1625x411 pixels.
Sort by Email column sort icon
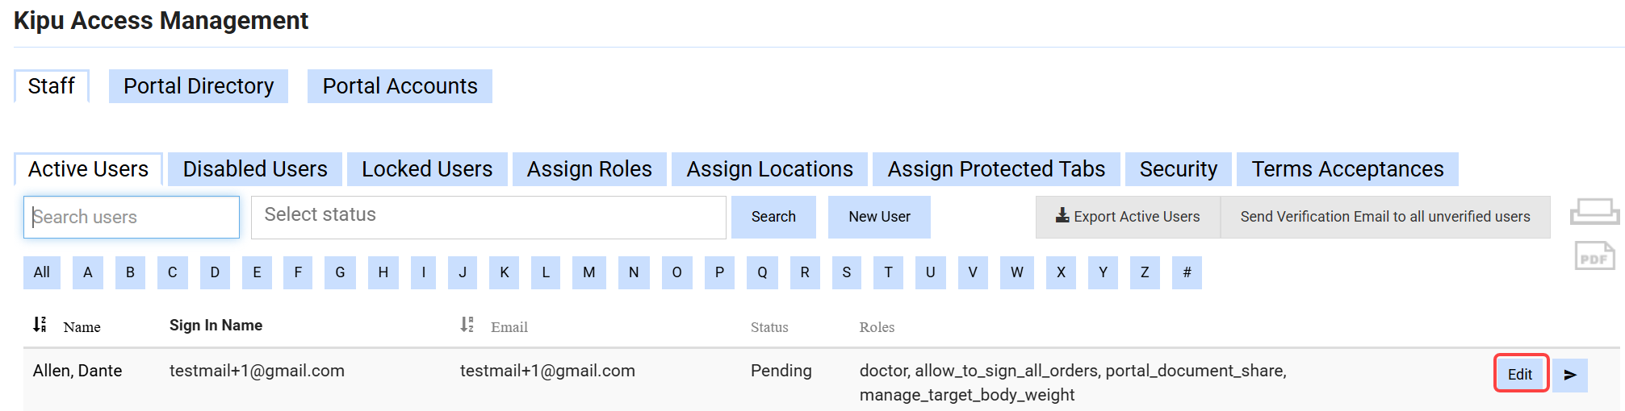click(467, 325)
